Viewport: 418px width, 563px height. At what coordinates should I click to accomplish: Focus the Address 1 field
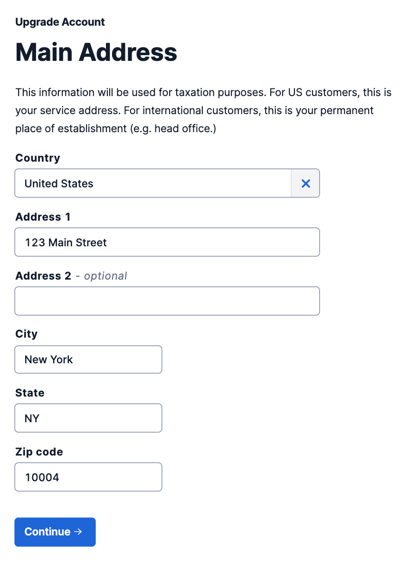pyautogui.click(x=167, y=243)
